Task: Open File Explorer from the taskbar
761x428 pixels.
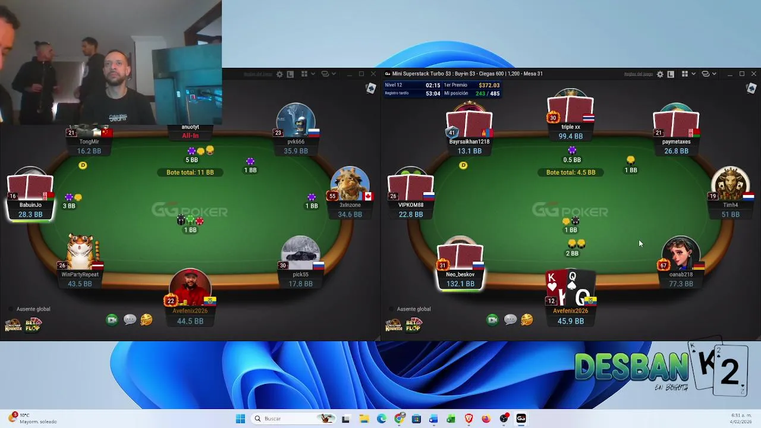Action: tap(363, 418)
